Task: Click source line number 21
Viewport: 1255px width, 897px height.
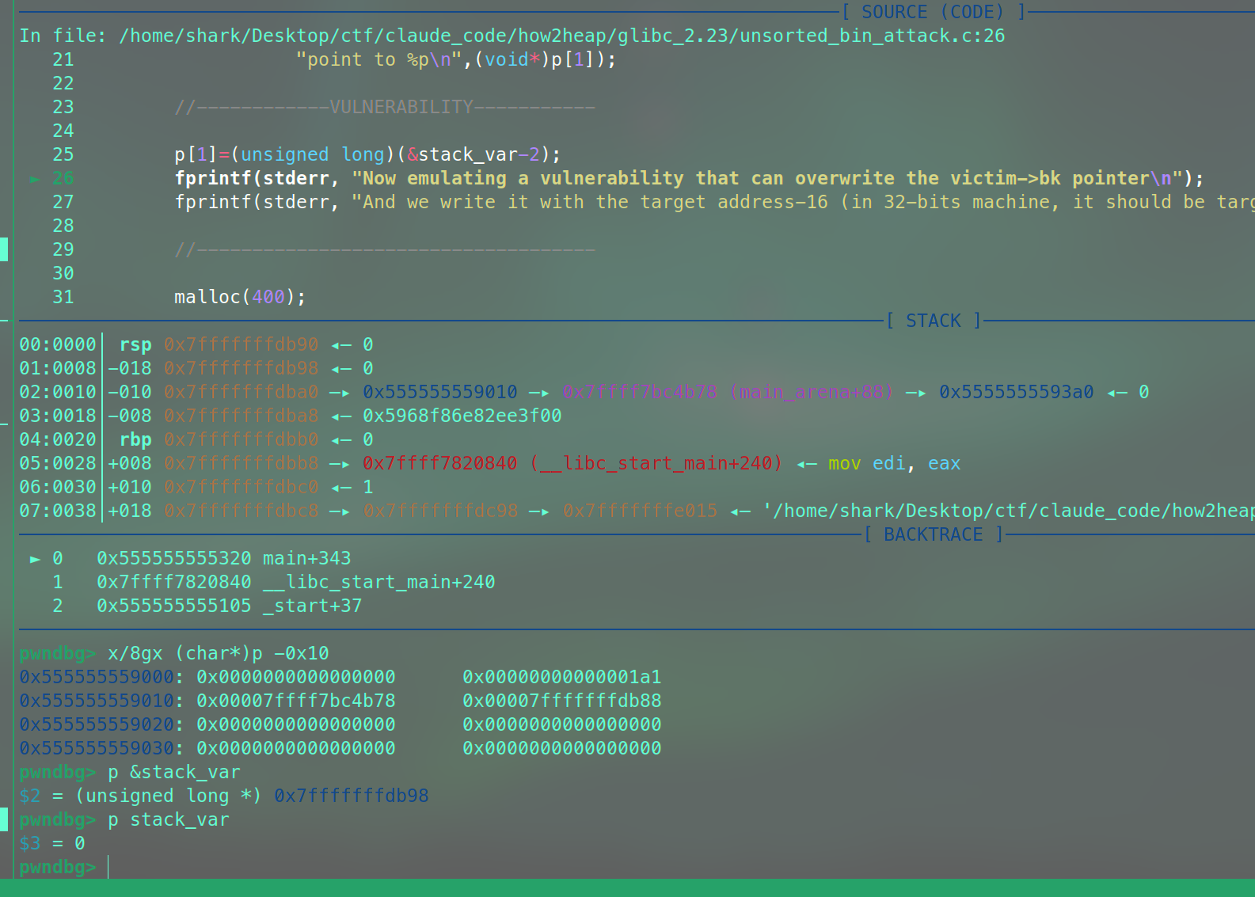Action: pyautogui.click(x=63, y=59)
